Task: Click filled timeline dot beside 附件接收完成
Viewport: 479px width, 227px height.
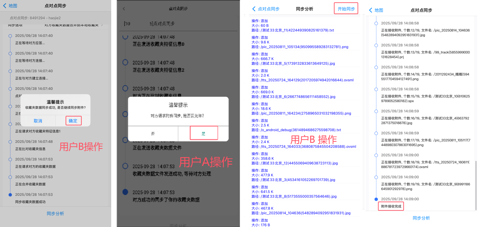Action: pos(376,199)
